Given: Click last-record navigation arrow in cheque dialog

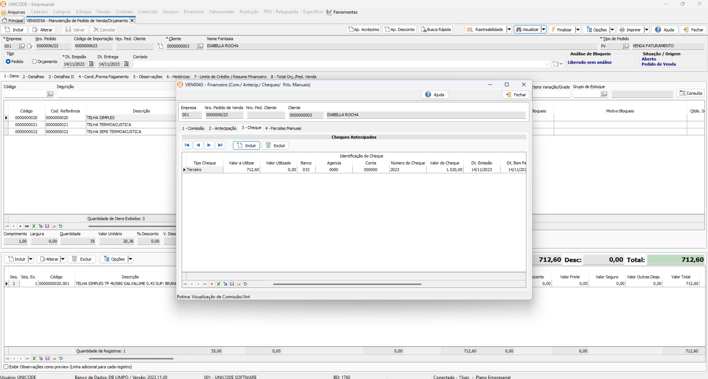Looking at the screenshot, I should (220, 145).
